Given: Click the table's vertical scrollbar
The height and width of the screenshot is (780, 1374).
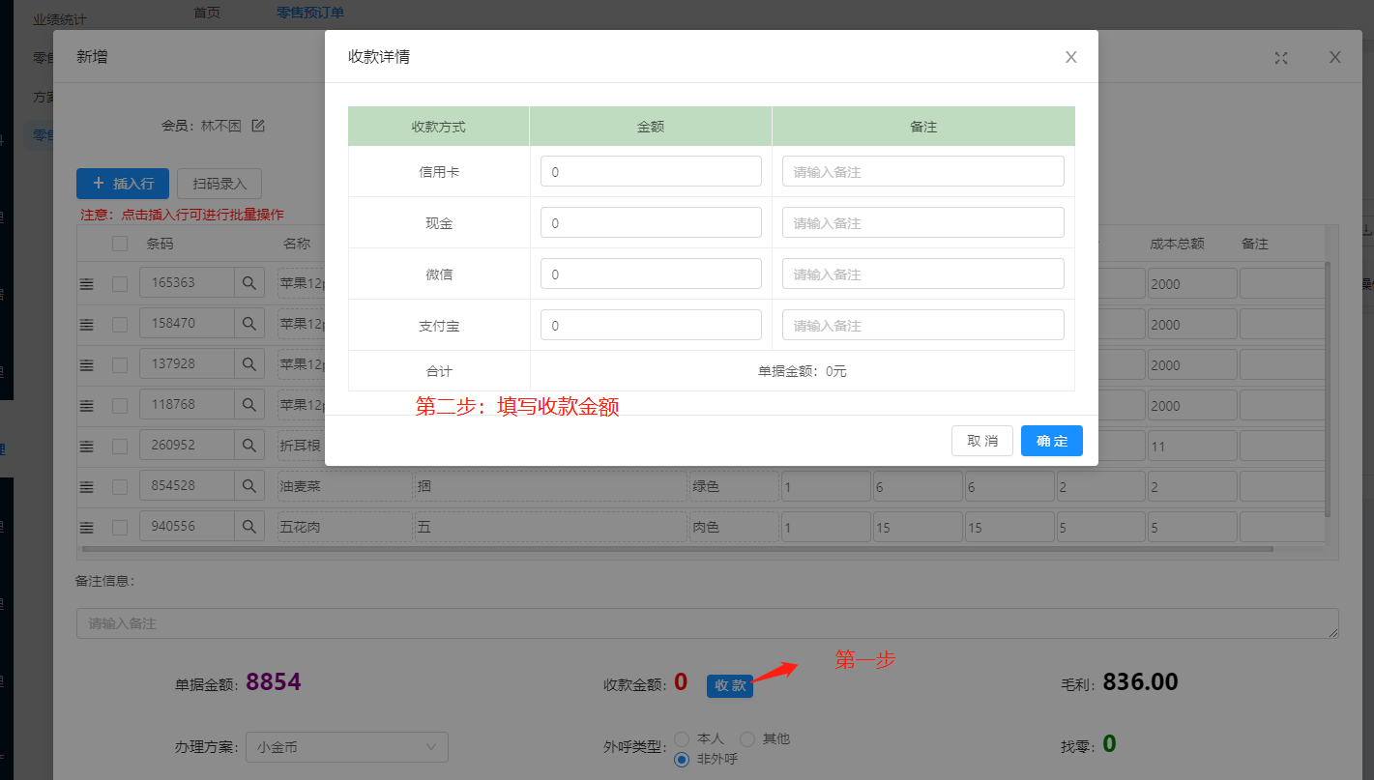Looking at the screenshot, I should click(1328, 389).
